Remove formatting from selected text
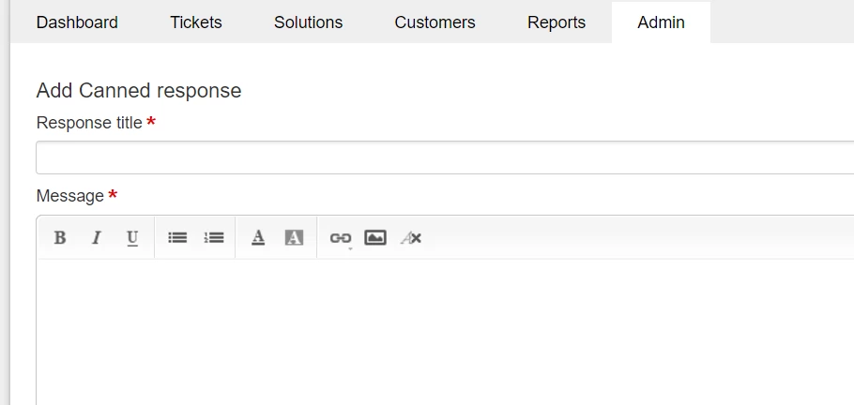 pyautogui.click(x=411, y=238)
